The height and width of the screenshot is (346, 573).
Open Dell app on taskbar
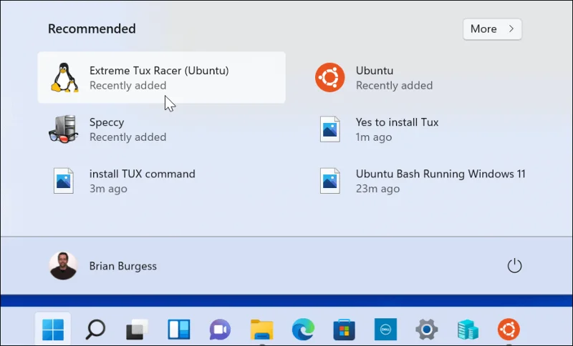click(x=385, y=330)
